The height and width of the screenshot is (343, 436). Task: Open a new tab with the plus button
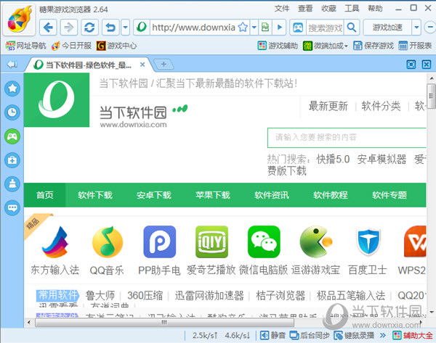[163, 64]
